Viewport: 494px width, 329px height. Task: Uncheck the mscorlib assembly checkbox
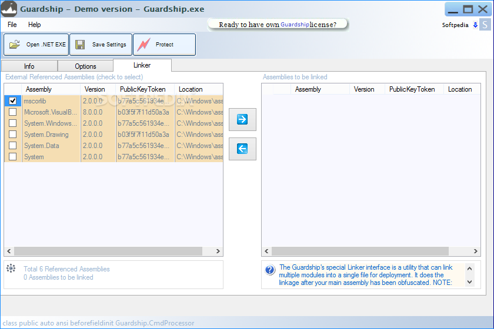pyautogui.click(x=12, y=100)
